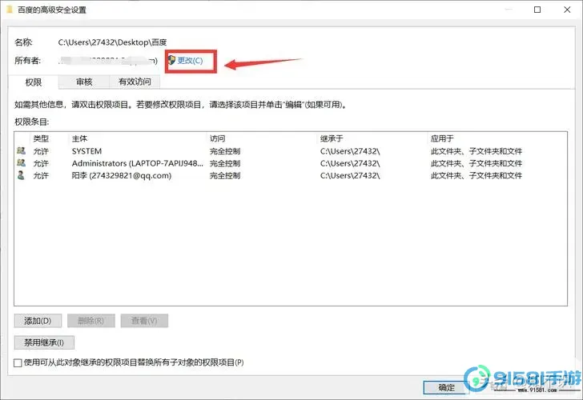Click 此文件夹、子文件夹和文件 in the 阳李 row
583x400 pixels.
476,175
